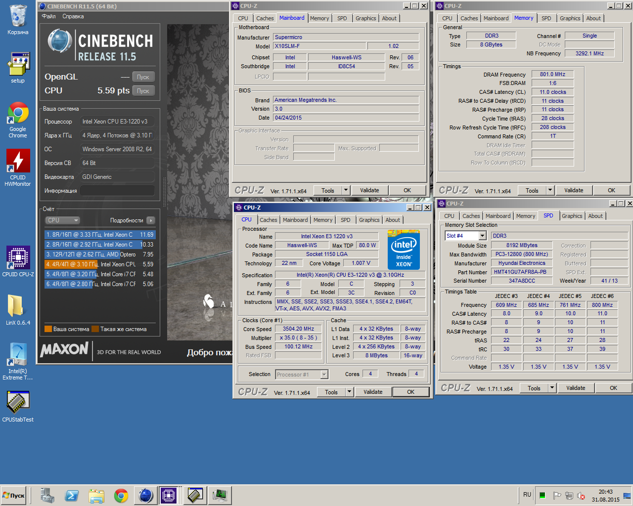Open the SPD tab in the Memory CPU-Z window
This screenshot has height=506, width=633.
(546, 18)
